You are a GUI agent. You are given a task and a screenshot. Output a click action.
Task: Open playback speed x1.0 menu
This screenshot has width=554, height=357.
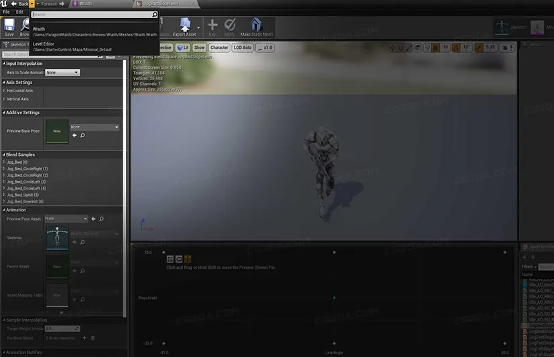(265, 47)
